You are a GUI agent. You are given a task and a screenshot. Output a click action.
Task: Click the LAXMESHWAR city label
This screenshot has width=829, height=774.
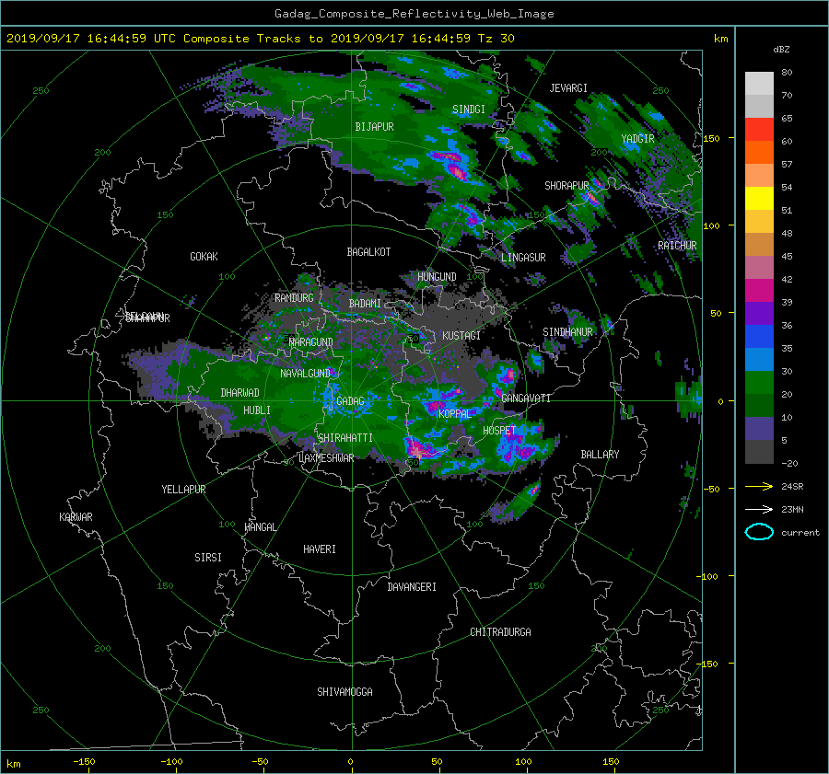click(326, 458)
